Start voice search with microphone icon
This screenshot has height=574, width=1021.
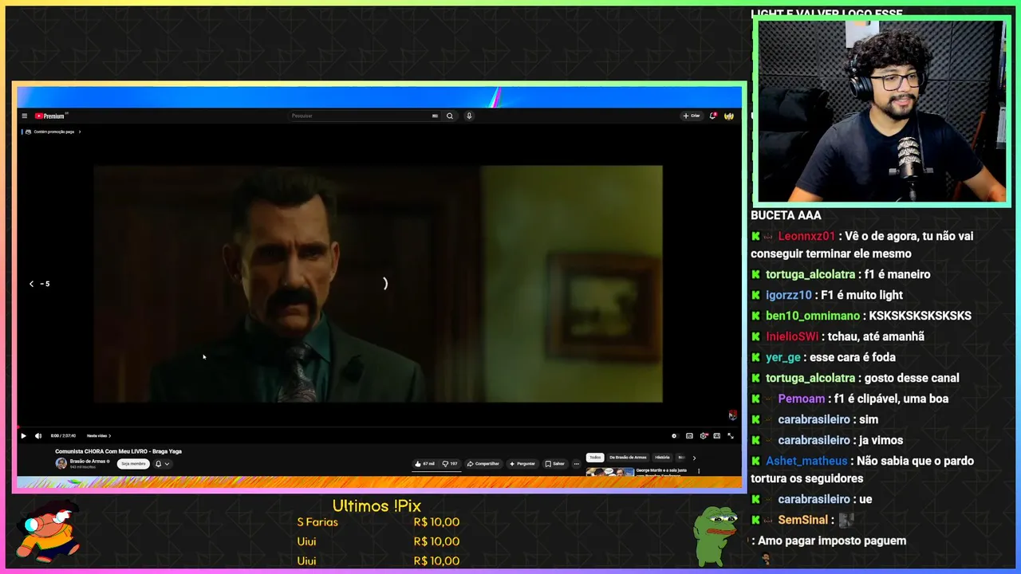[469, 116]
